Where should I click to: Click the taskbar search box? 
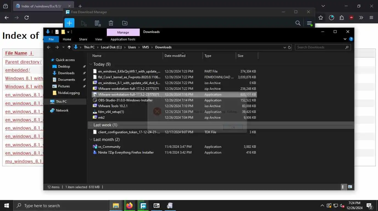61,206
